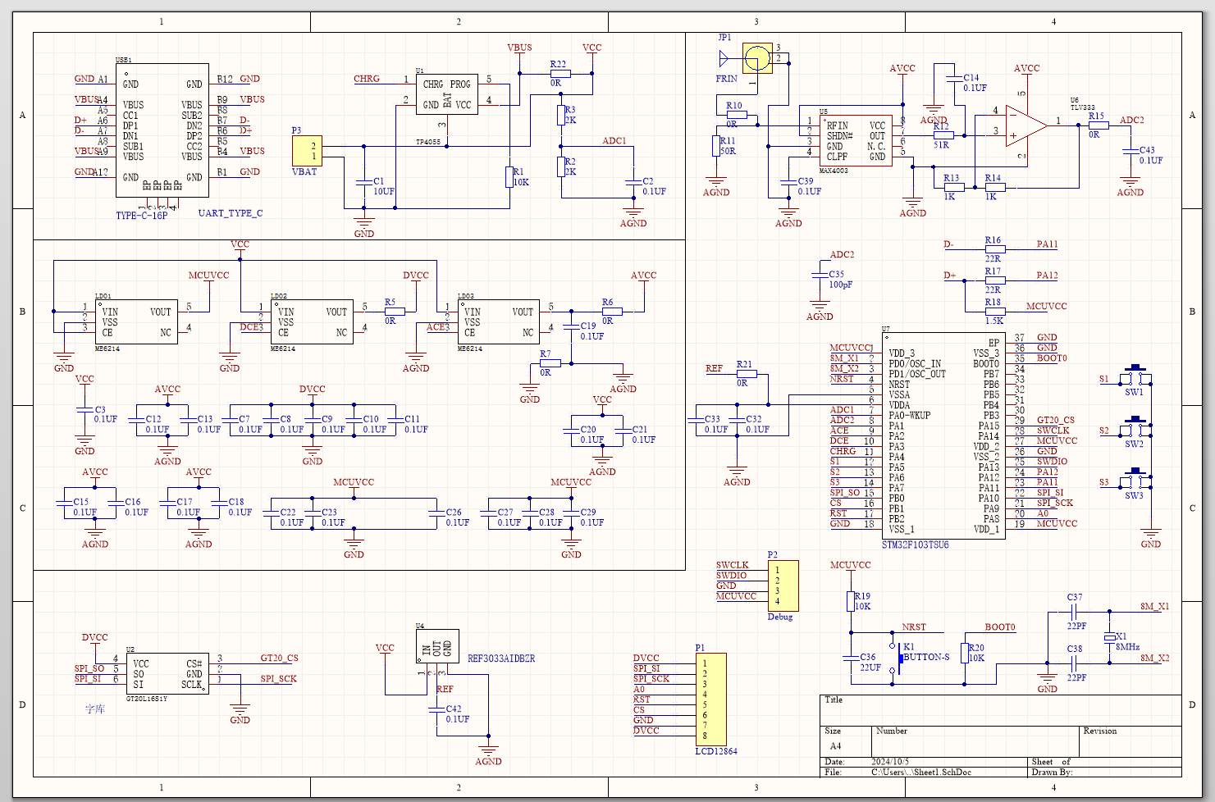Select the TLV333 op-amp triangle symbol
This screenshot has height=802, width=1215.
tap(1025, 126)
